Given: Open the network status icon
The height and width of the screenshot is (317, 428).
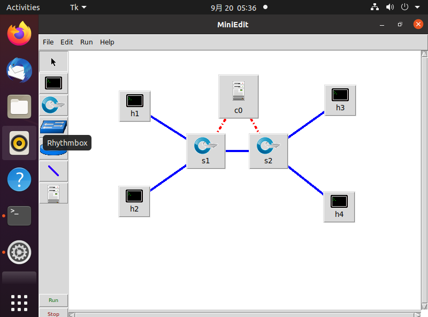Looking at the screenshot, I should click(x=374, y=7).
